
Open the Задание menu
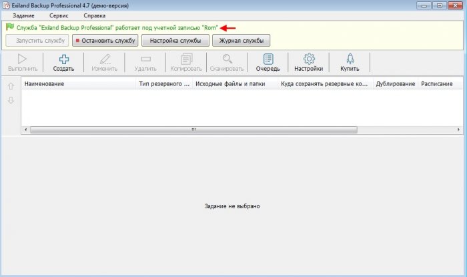click(x=23, y=15)
